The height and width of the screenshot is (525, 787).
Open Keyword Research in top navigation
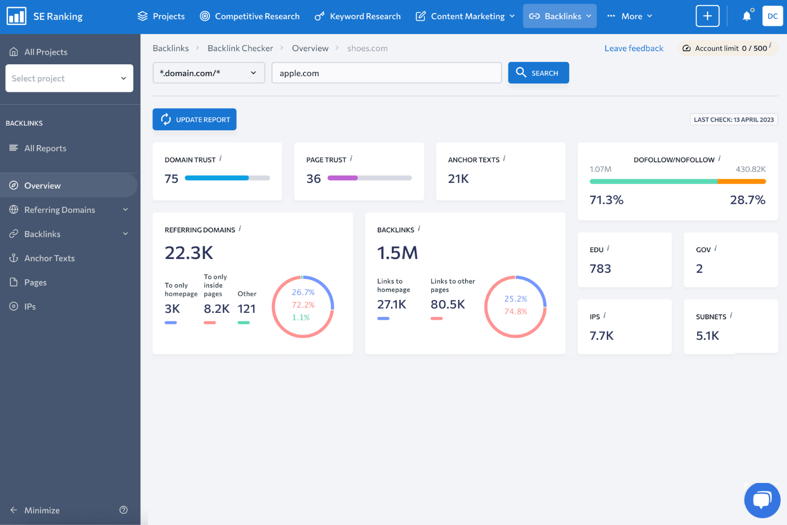pos(357,16)
